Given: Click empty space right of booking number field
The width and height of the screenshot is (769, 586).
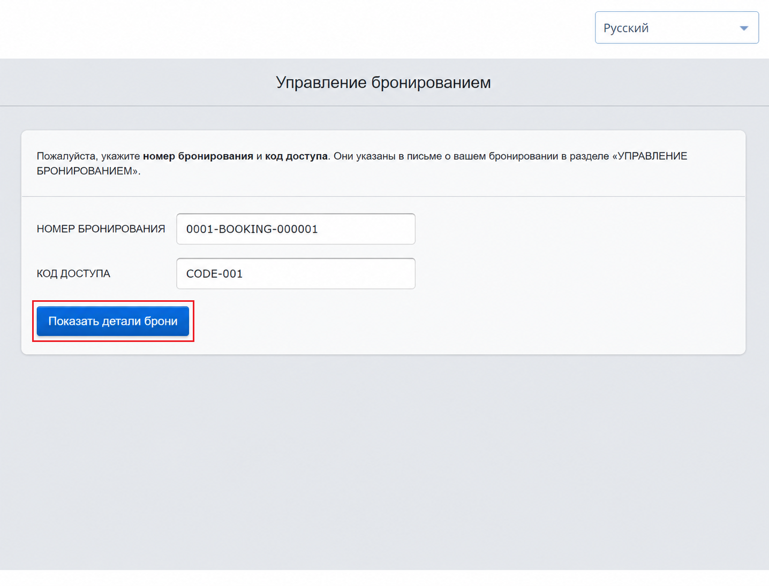Looking at the screenshot, I should (x=578, y=229).
